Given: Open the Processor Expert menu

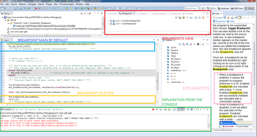Looking at the screenshot, I should pyautogui.click(x=67, y=4).
